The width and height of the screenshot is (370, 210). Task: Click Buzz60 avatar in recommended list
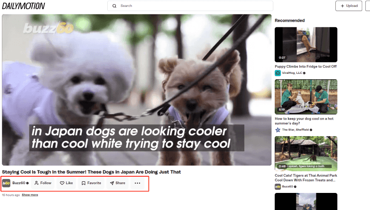pyautogui.click(x=278, y=186)
